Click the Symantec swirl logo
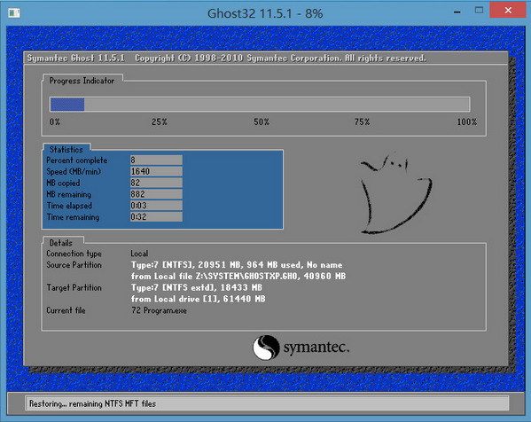 pos(266,348)
